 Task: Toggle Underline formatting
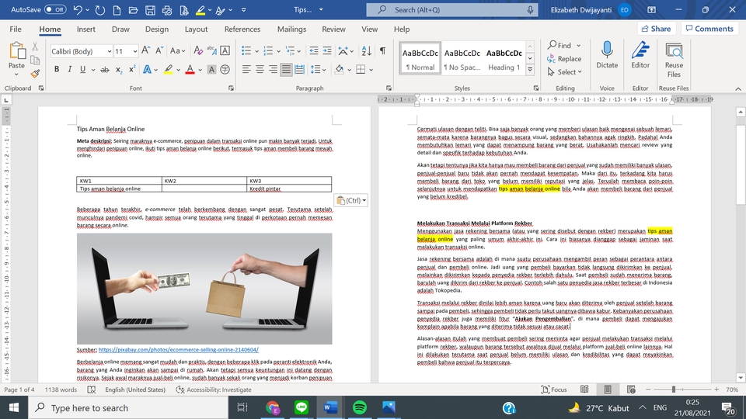pyautogui.click(x=83, y=69)
